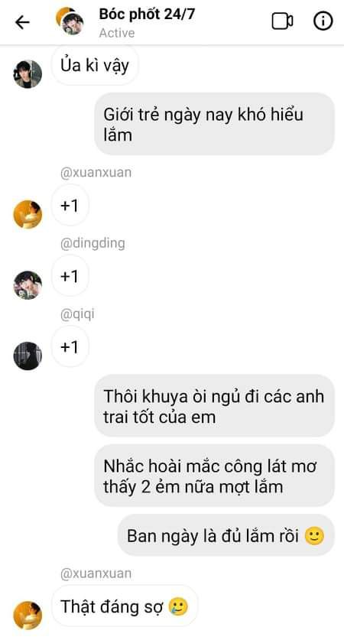
Task: Select the +1 bubble under @xuanxuan
Action: [x=70, y=206]
